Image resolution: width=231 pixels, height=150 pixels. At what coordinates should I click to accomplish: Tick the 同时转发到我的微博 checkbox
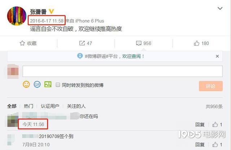pyautogui.click(x=58, y=85)
